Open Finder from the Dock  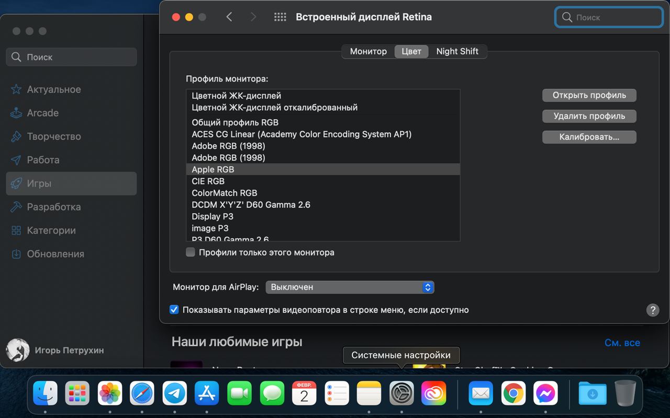pos(45,393)
